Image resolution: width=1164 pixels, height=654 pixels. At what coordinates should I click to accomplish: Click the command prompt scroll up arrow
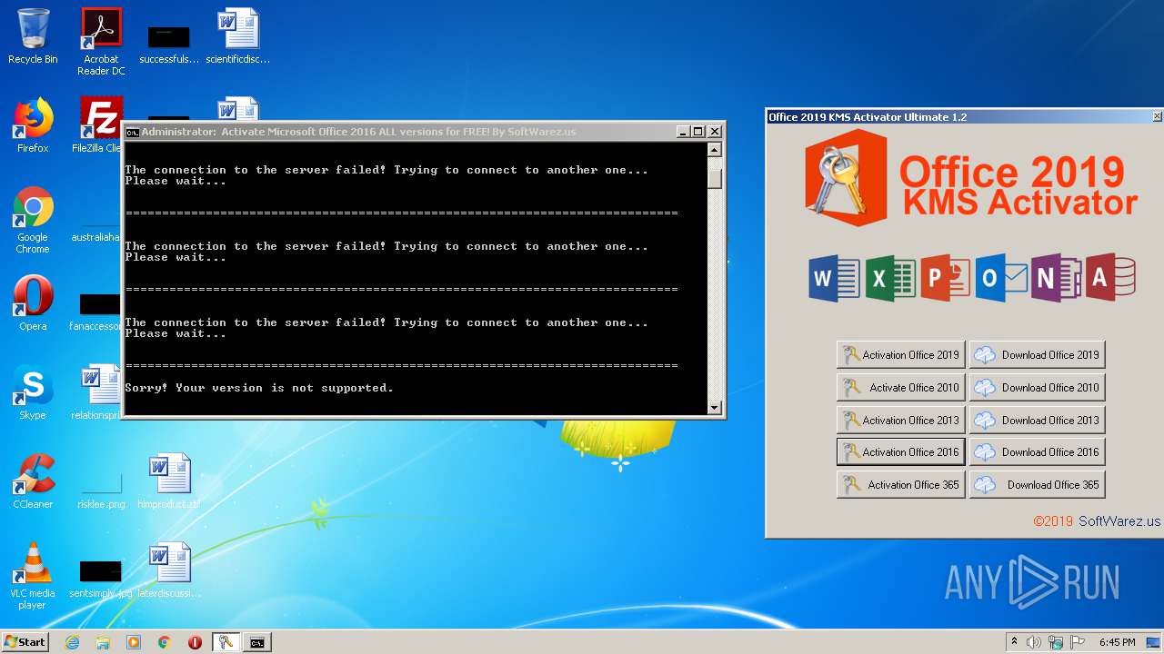(715, 150)
